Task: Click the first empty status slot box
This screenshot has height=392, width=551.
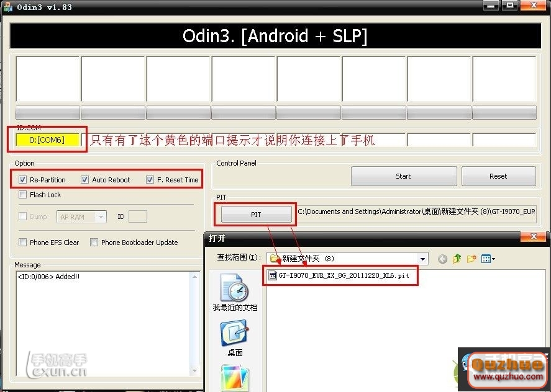Action: tap(48, 79)
